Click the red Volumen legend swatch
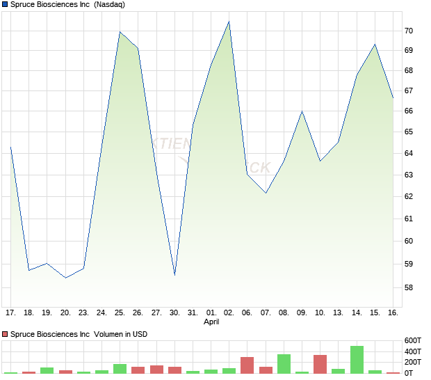Viewport: 431px width, 380px height. (5, 334)
